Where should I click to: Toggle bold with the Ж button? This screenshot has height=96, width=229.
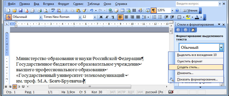pos(101,17)
